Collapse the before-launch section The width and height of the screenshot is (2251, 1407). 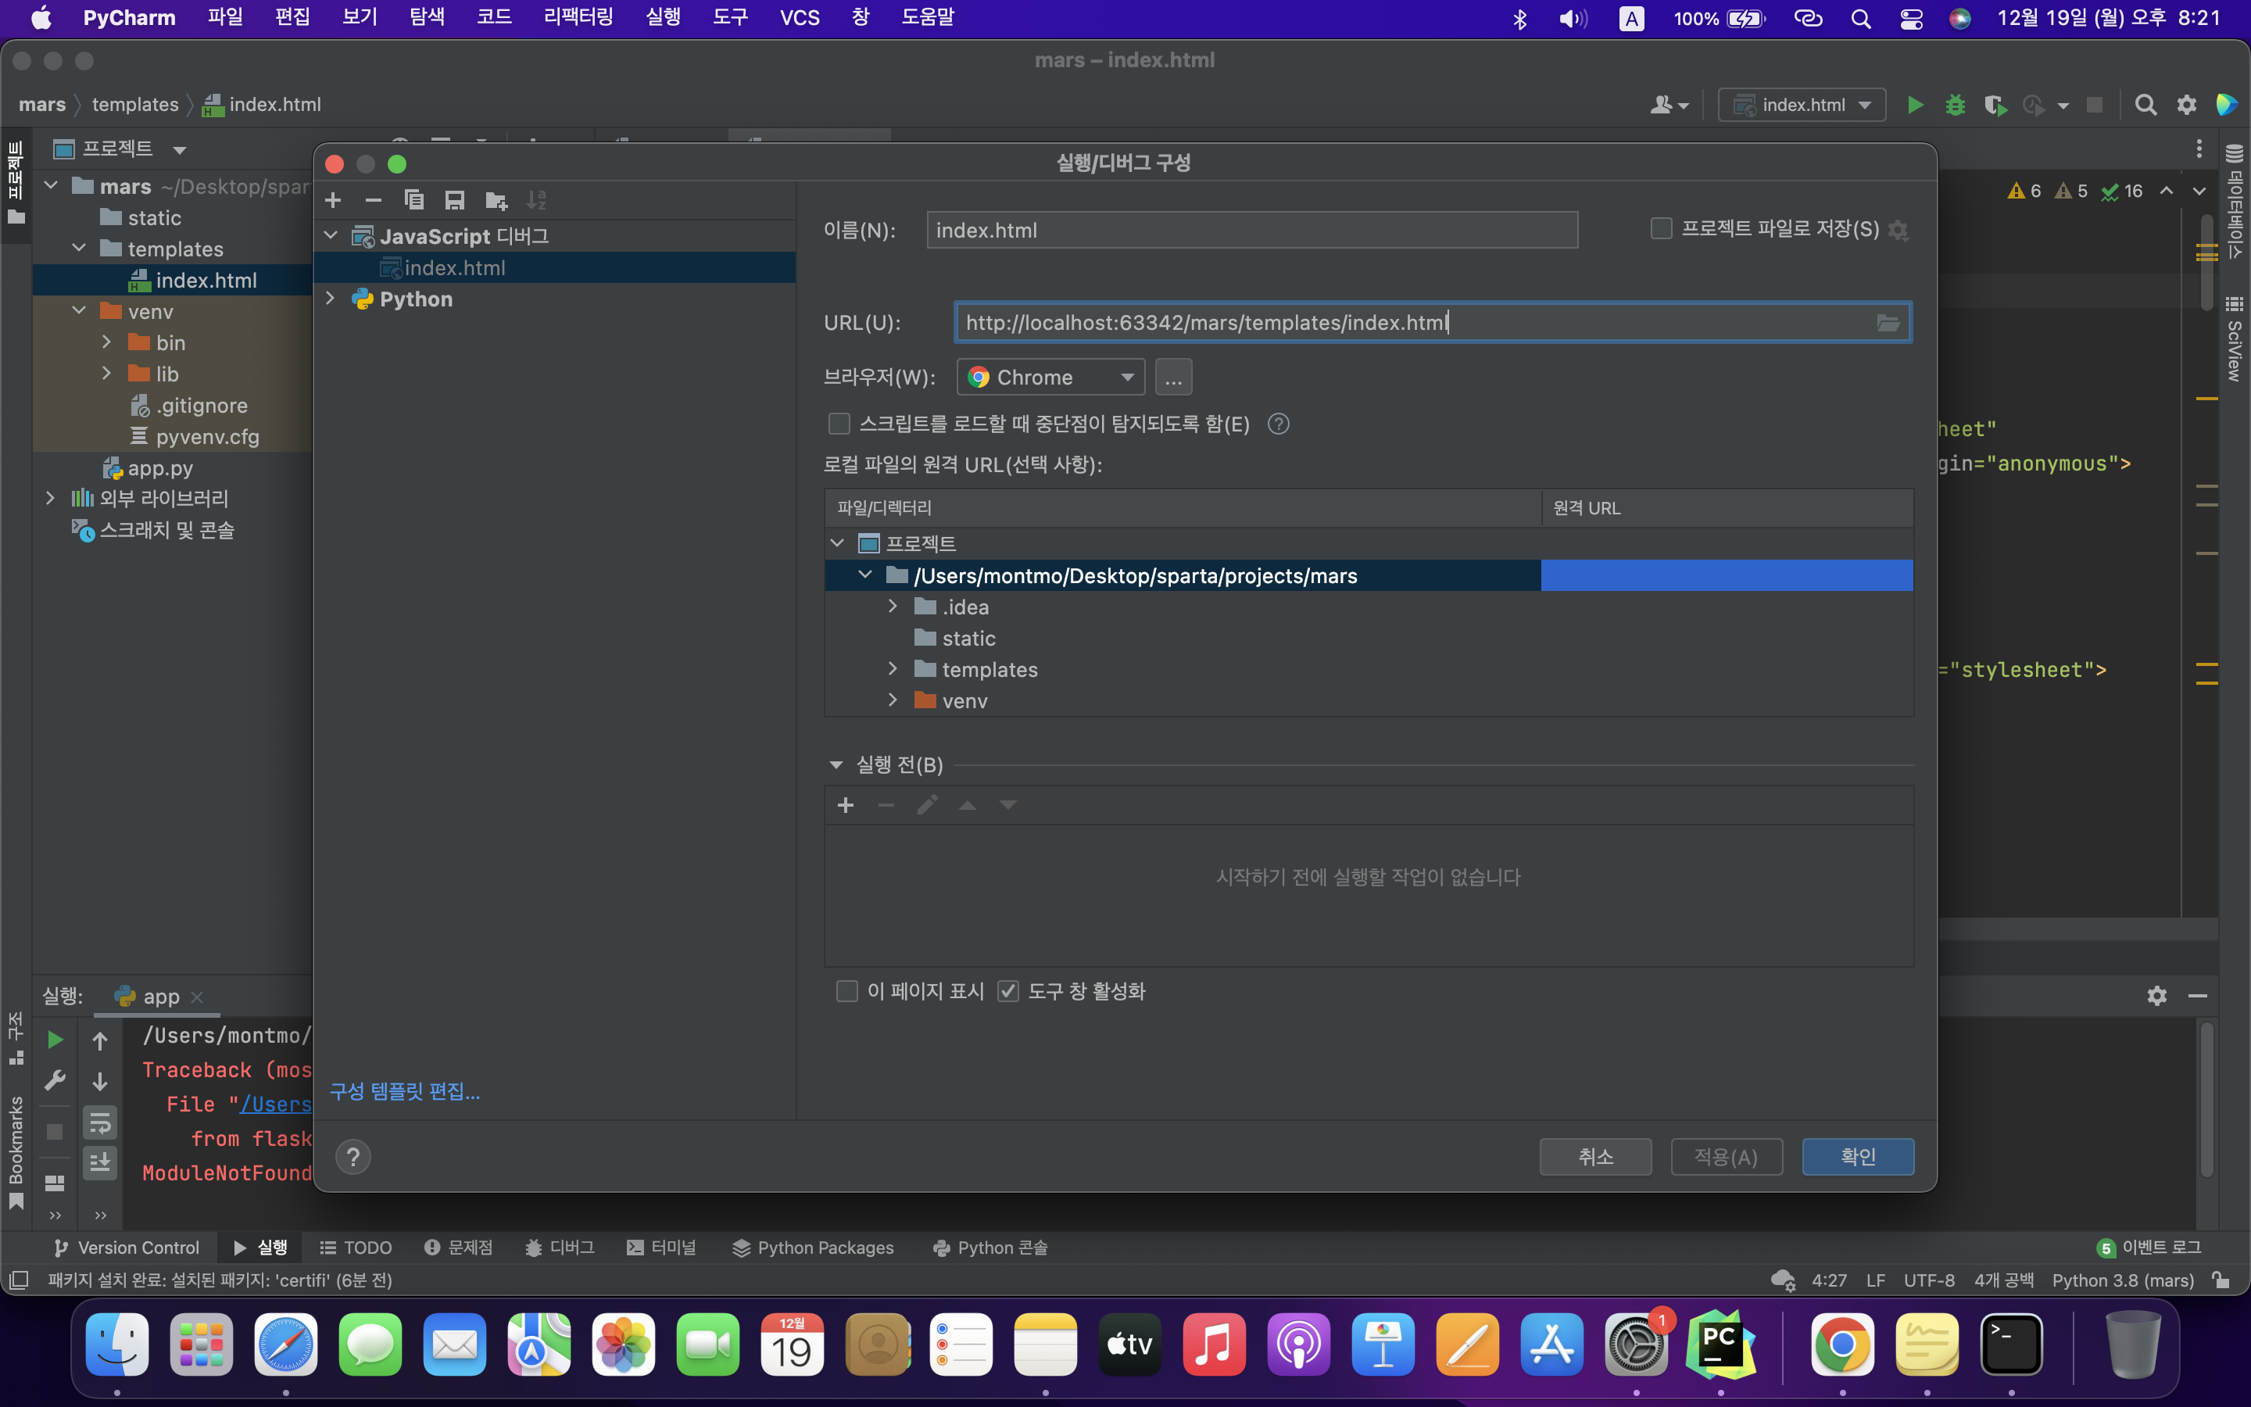click(836, 765)
